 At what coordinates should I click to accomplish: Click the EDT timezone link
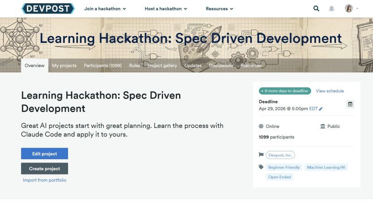[313, 109]
